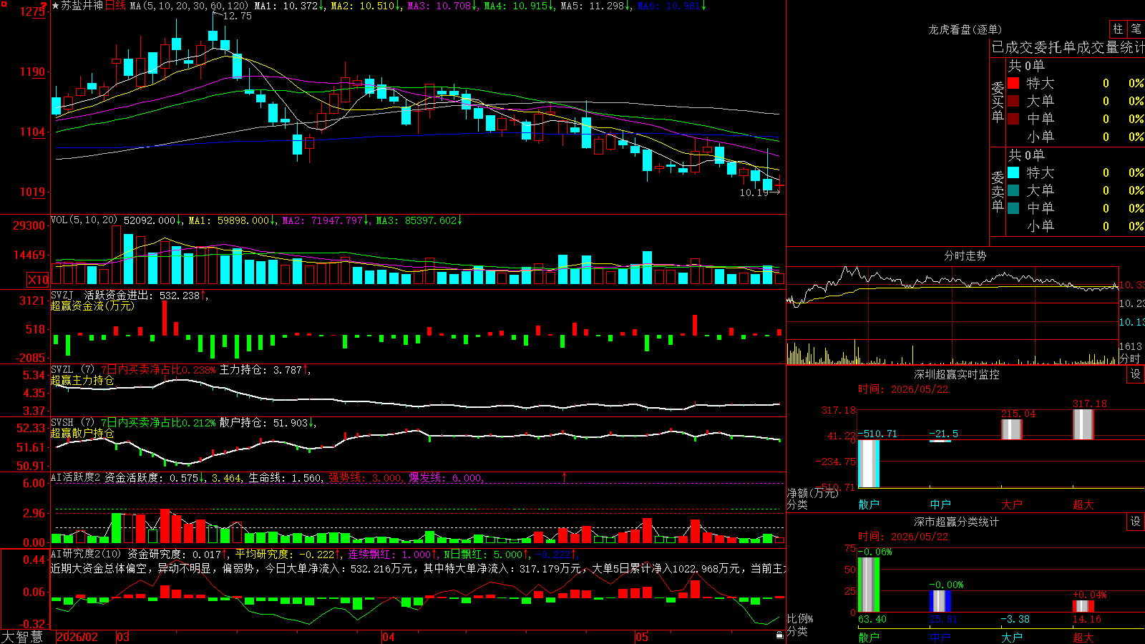The height and width of the screenshot is (644, 1145).
Task: Click 散户 category label in 深圳超赢实时监控
Action: coord(869,504)
